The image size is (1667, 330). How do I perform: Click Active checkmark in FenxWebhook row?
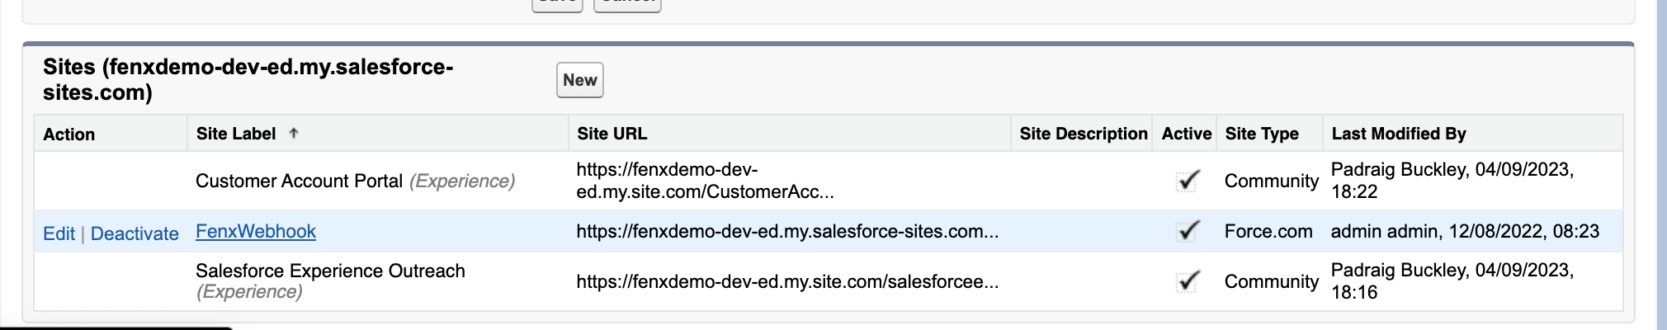point(1188,231)
